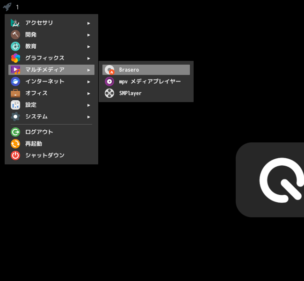Expand the 開発 submenu arrow

pos(88,35)
